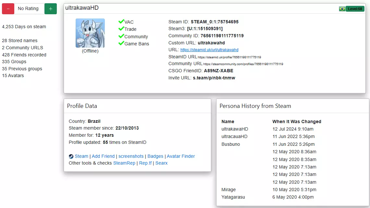
Task: Click the Game Bans green checkmark icon
Action: point(121,43)
